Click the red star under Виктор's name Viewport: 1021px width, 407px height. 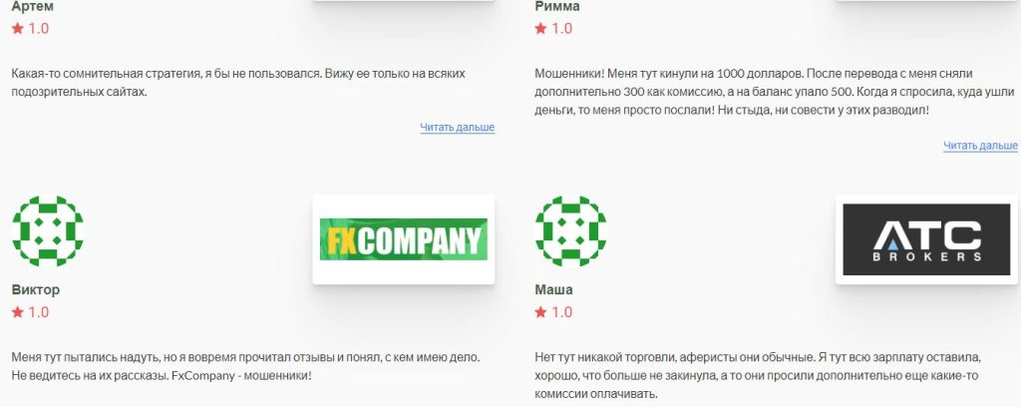point(18,312)
